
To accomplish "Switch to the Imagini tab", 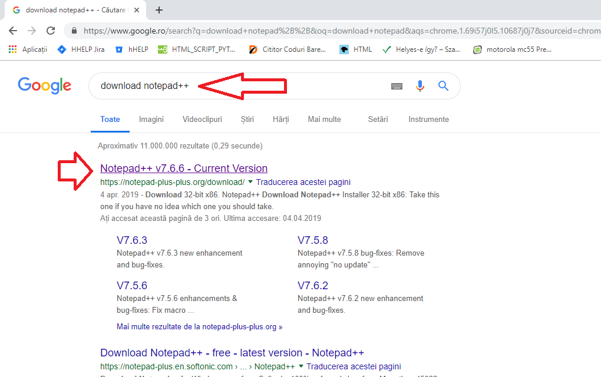I will click(x=151, y=119).
